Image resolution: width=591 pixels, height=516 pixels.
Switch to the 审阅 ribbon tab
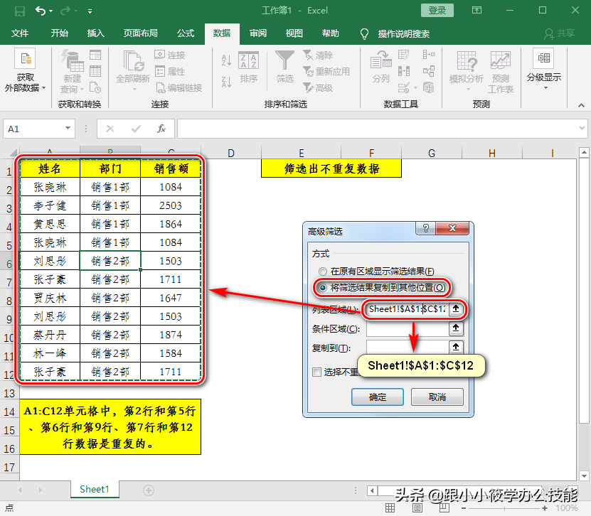258,33
